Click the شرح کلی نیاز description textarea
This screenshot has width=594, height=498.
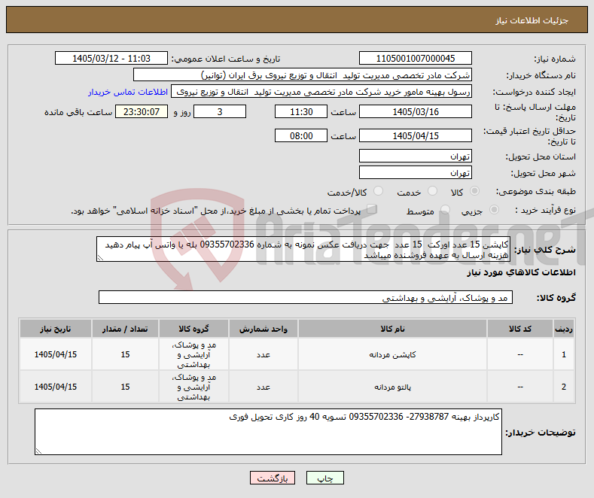pyautogui.click(x=303, y=250)
